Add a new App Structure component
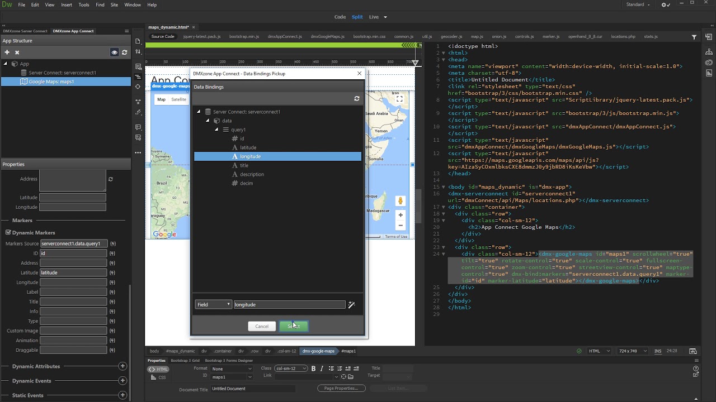 [x=7, y=52]
